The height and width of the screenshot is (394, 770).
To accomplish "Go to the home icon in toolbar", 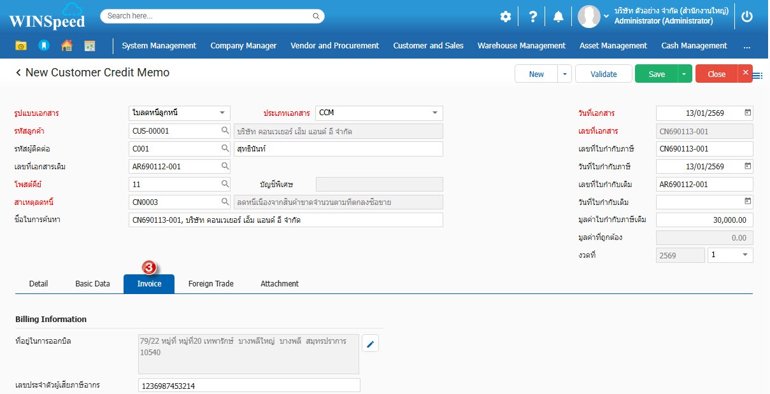I will 66,46.
